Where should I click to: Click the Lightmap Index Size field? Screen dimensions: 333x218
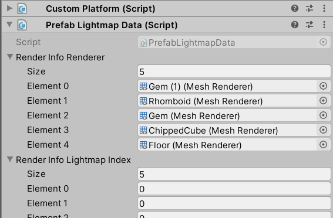pyautogui.click(x=234, y=174)
